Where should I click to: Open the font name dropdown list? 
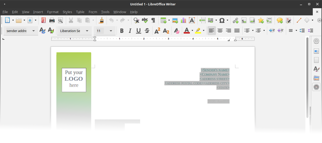pos(87,31)
